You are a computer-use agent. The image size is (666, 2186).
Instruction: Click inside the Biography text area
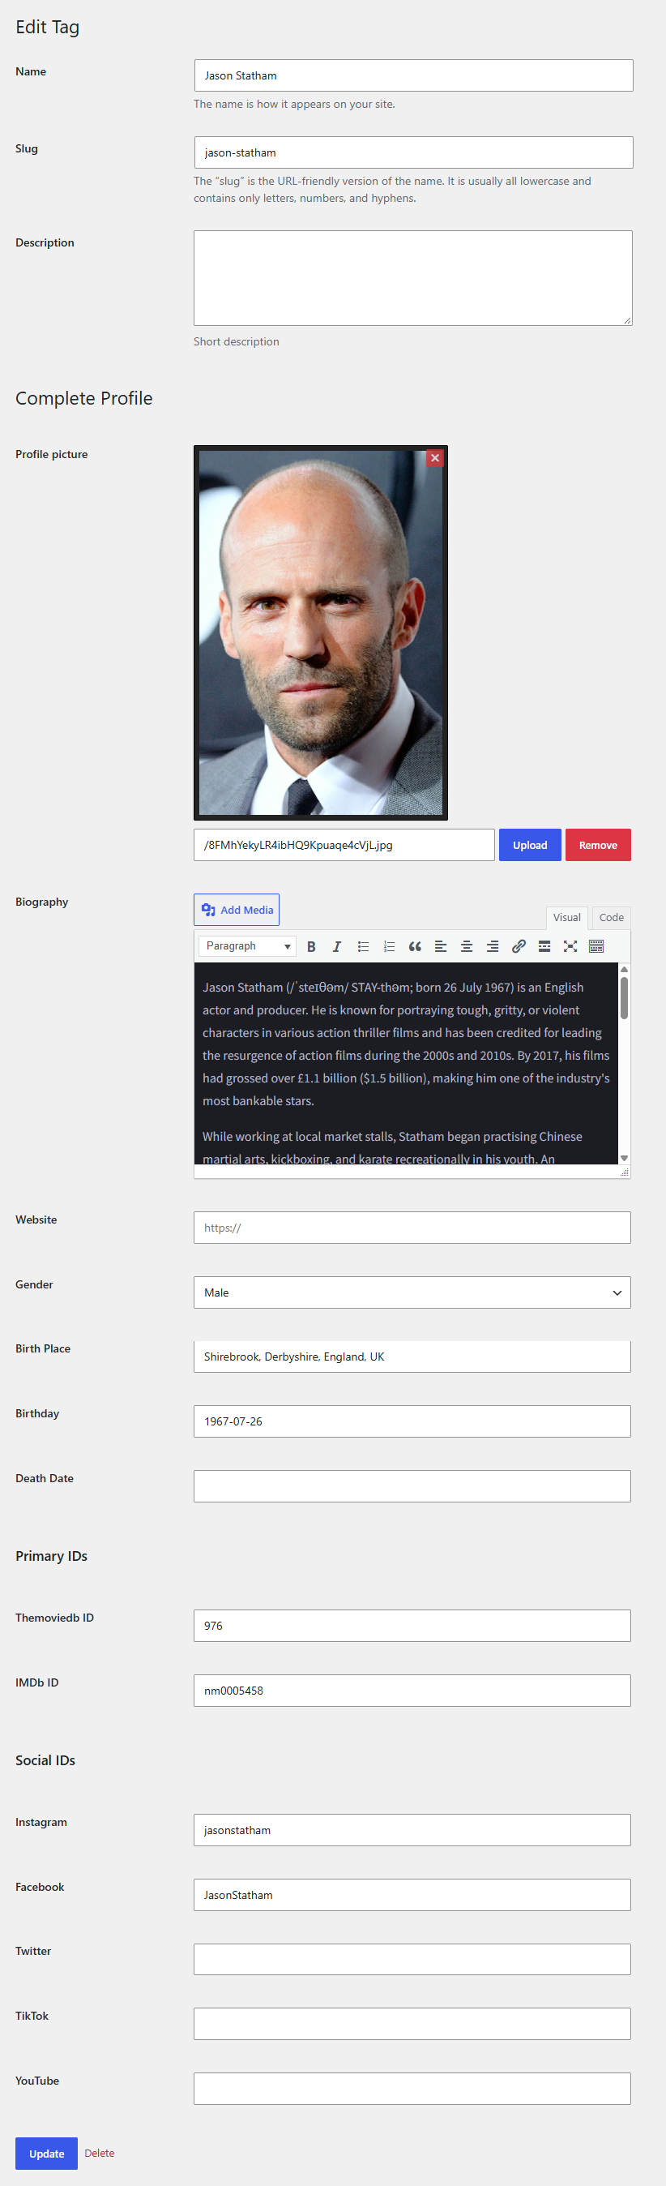[x=407, y=1063]
